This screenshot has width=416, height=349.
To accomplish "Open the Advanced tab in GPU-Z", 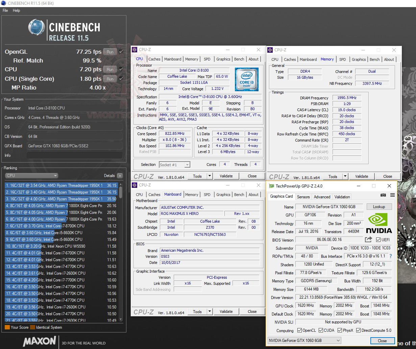I will (322, 197).
